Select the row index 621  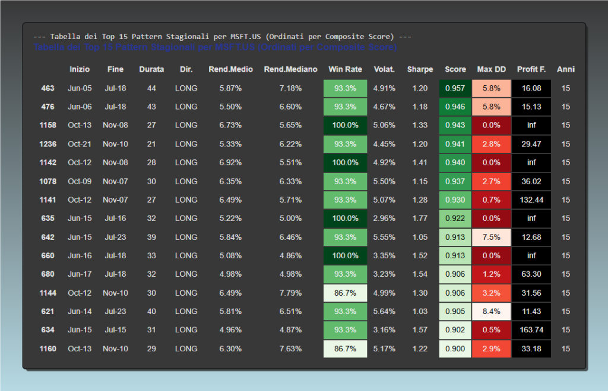[x=47, y=312]
